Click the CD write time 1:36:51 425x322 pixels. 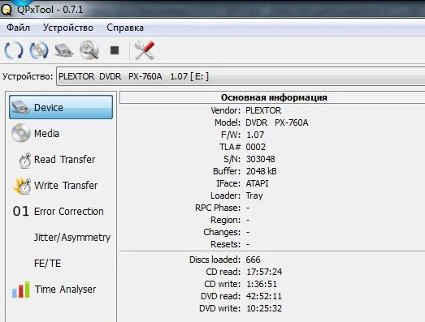262,284
